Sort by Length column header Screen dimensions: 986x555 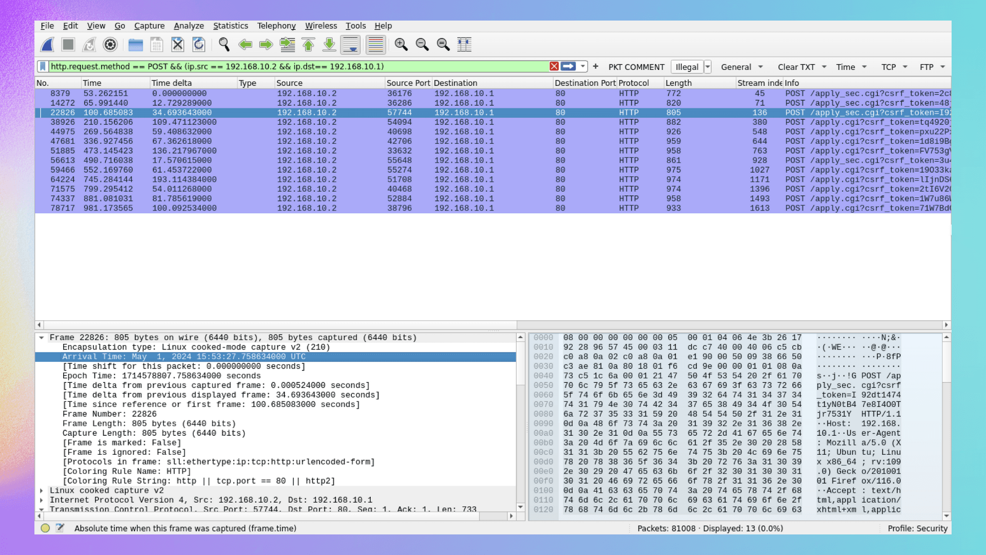tap(699, 83)
